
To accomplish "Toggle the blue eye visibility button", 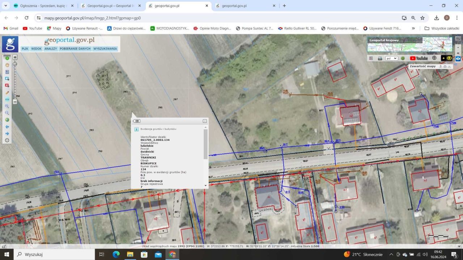I will pyautogui.click(x=458, y=58).
